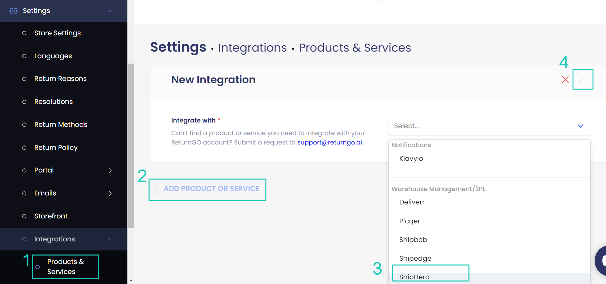Click the sidebar vertical scrollbar
This screenshot has width=606, height=284.
click(131, 145)
